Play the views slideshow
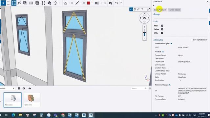The height and width of the screenshot is (118, 210). tap(19, 88)
